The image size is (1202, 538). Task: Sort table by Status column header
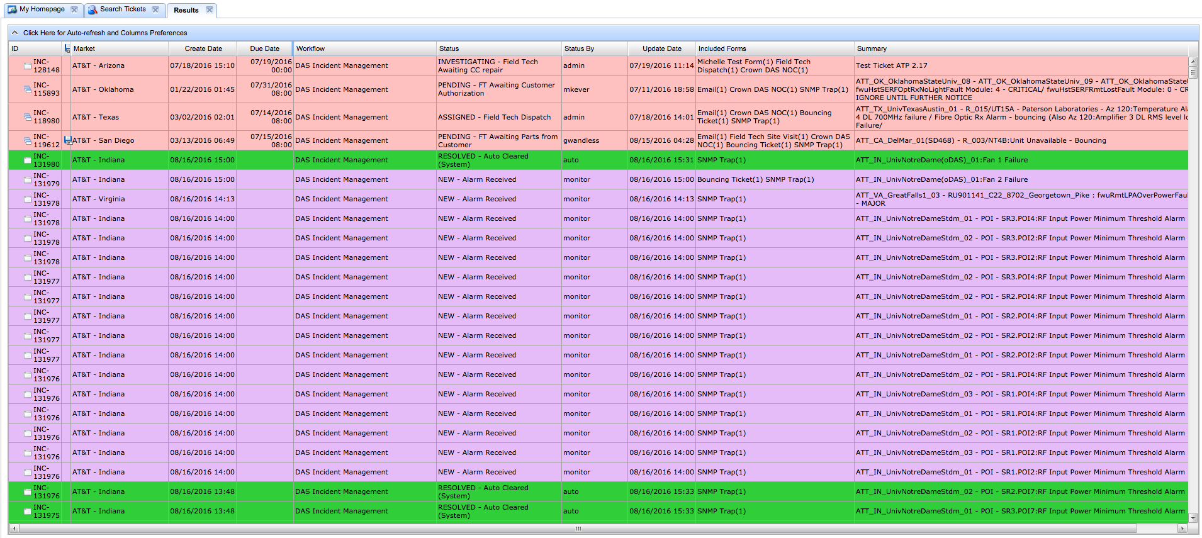click(x=449, y=48)
